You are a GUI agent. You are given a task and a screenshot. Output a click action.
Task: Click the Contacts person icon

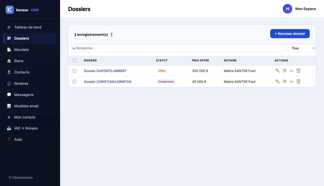pos(9,72)
